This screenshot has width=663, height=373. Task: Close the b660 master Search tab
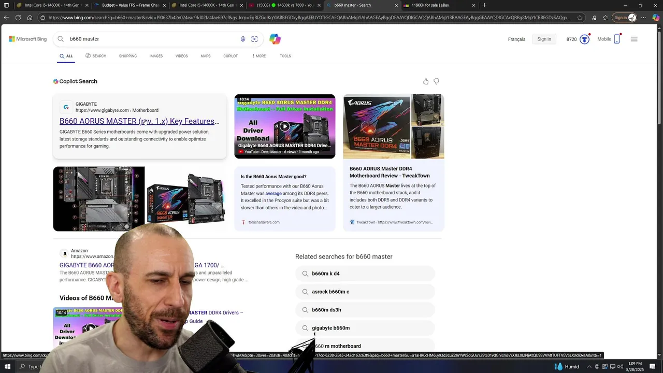click(x=396, y=5)
